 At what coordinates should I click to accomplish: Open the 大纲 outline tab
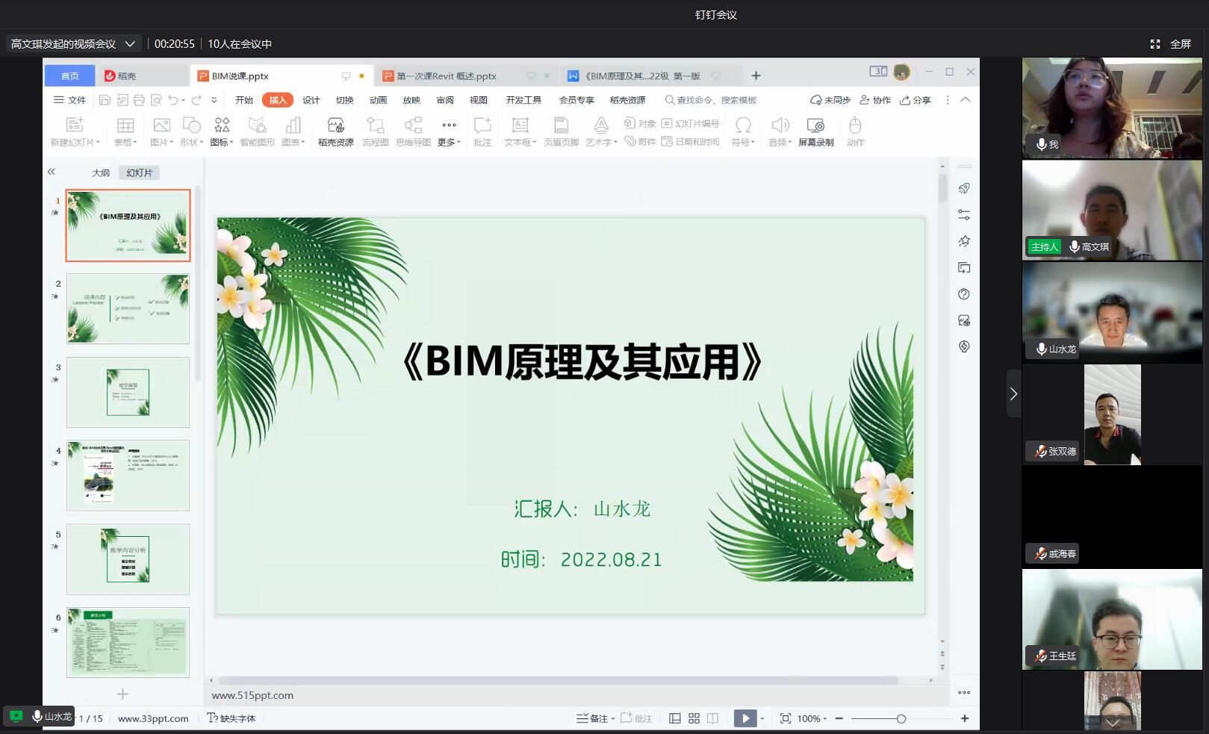click(x=101, y=172)
